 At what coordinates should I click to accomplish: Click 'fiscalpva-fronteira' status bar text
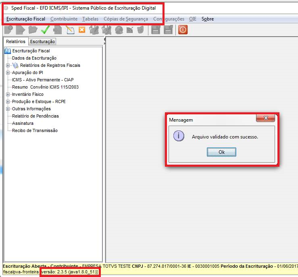pos(21,272)
